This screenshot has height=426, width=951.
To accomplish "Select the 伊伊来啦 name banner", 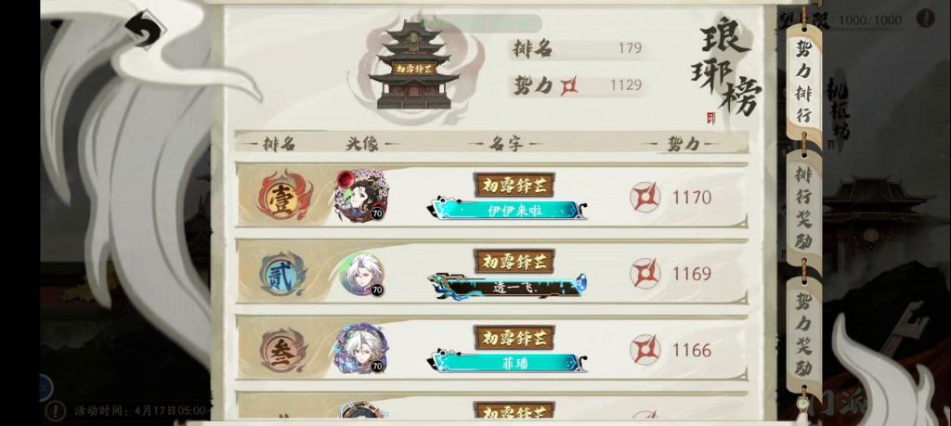I will [x=509, y=210].
